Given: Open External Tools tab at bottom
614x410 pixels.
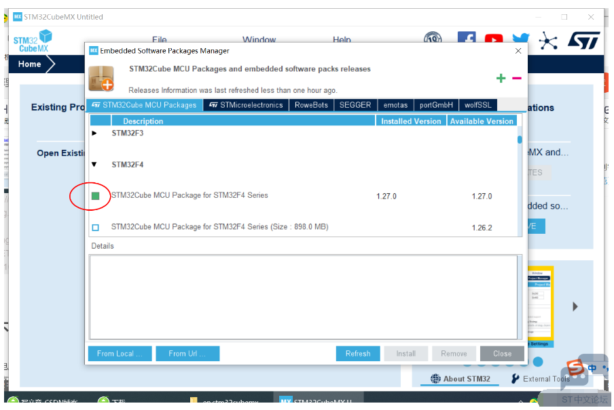Looking at the screenshot, I should [x=541, y=379].
